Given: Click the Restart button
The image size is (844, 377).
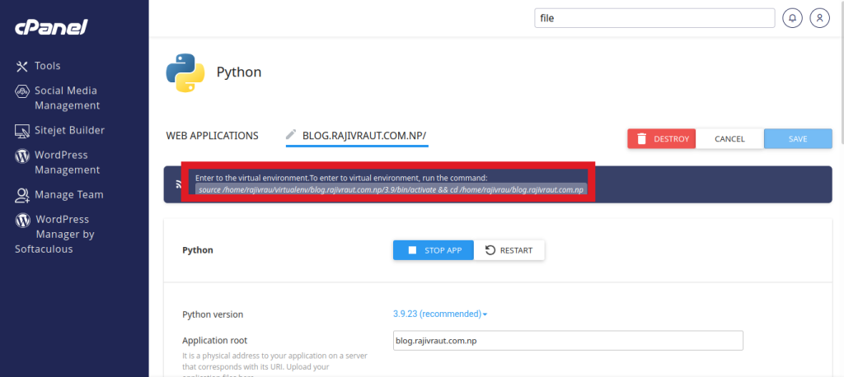Looking at the screenshot, I should coord(509,250).
